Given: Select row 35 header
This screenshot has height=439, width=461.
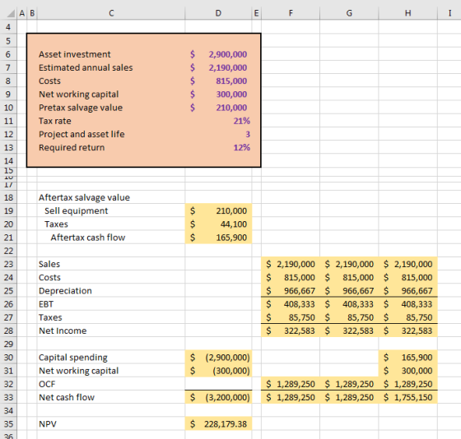Looking at the screenshot, I should tap(8, 424).
